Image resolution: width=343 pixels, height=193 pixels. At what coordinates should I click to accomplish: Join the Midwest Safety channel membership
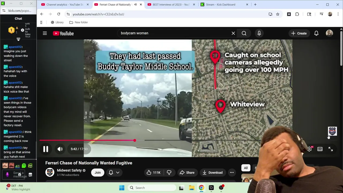pos(98,173)
